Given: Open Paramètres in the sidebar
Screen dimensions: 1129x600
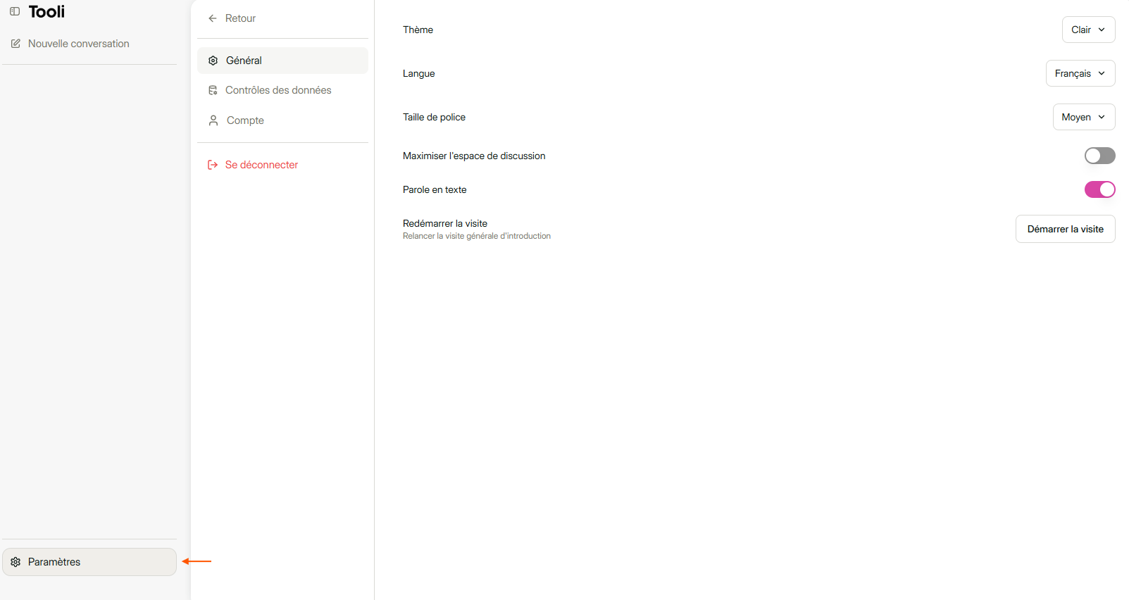Looking at the screenshot, I should click(89, 562).
